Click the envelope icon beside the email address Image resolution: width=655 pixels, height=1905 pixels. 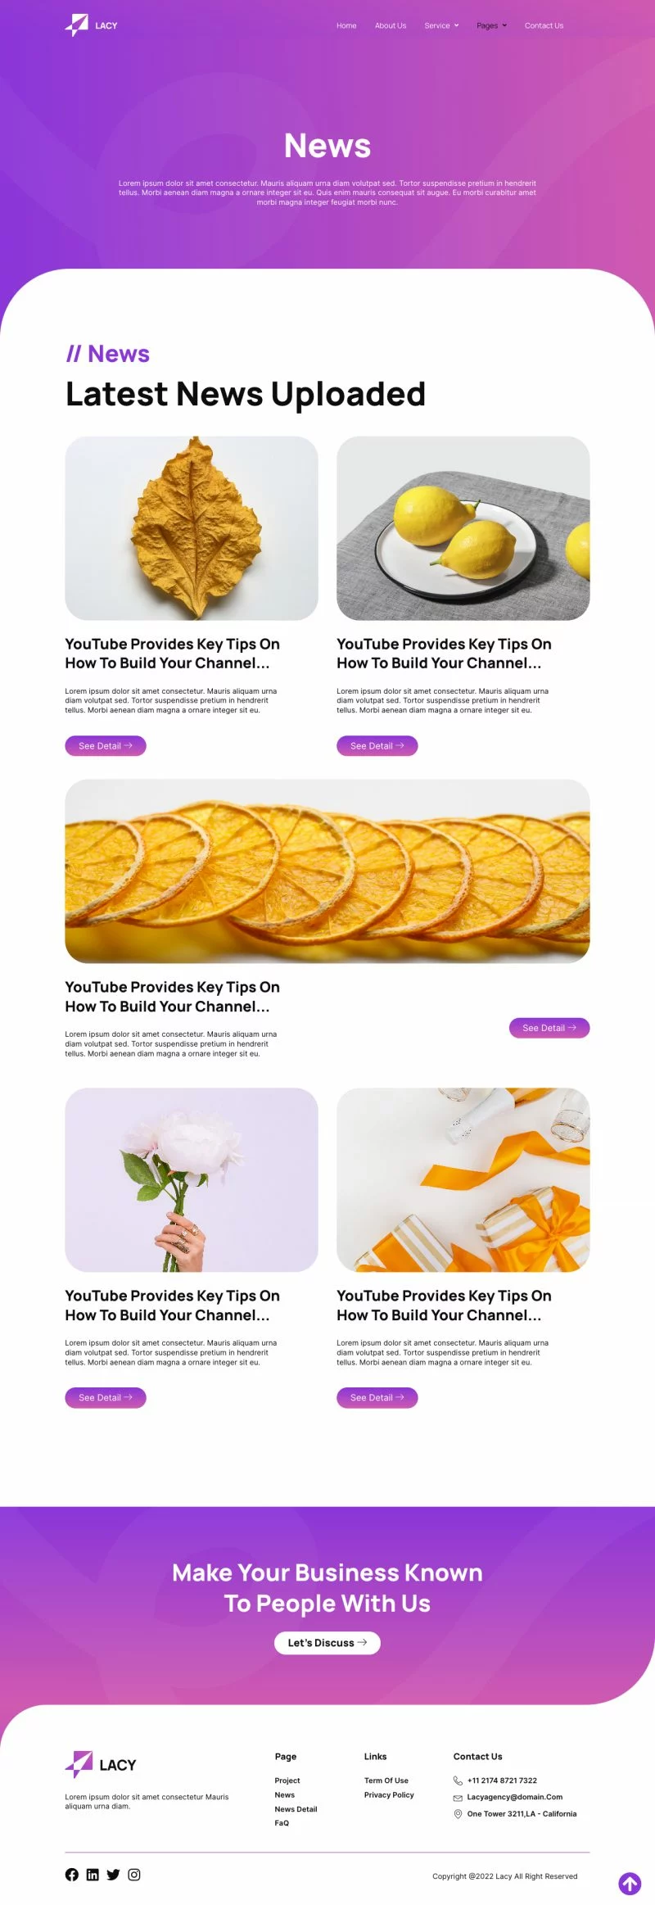[458, 1797]
